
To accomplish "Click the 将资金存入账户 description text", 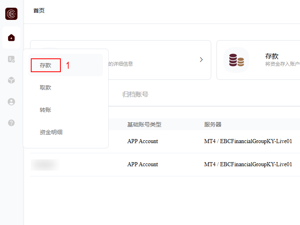I will point(282,64).
